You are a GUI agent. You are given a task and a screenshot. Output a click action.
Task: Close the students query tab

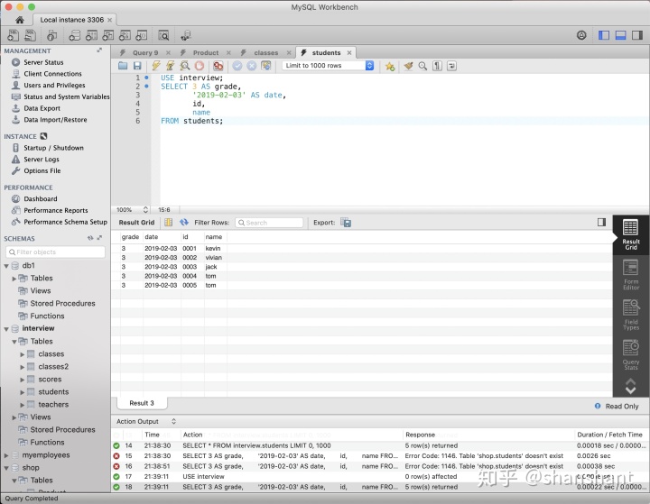click(x=349, y=52)
